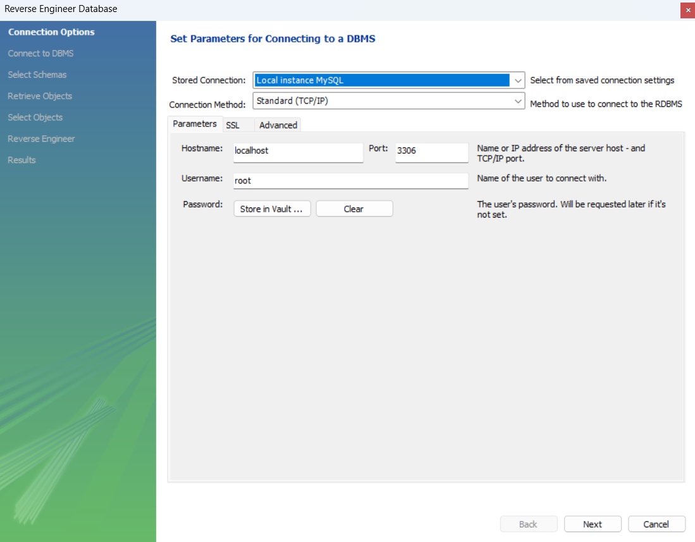Screen dimensions: 695x542
Task: Cancel the reverse engineering wizard
Action: coord(656,524)
